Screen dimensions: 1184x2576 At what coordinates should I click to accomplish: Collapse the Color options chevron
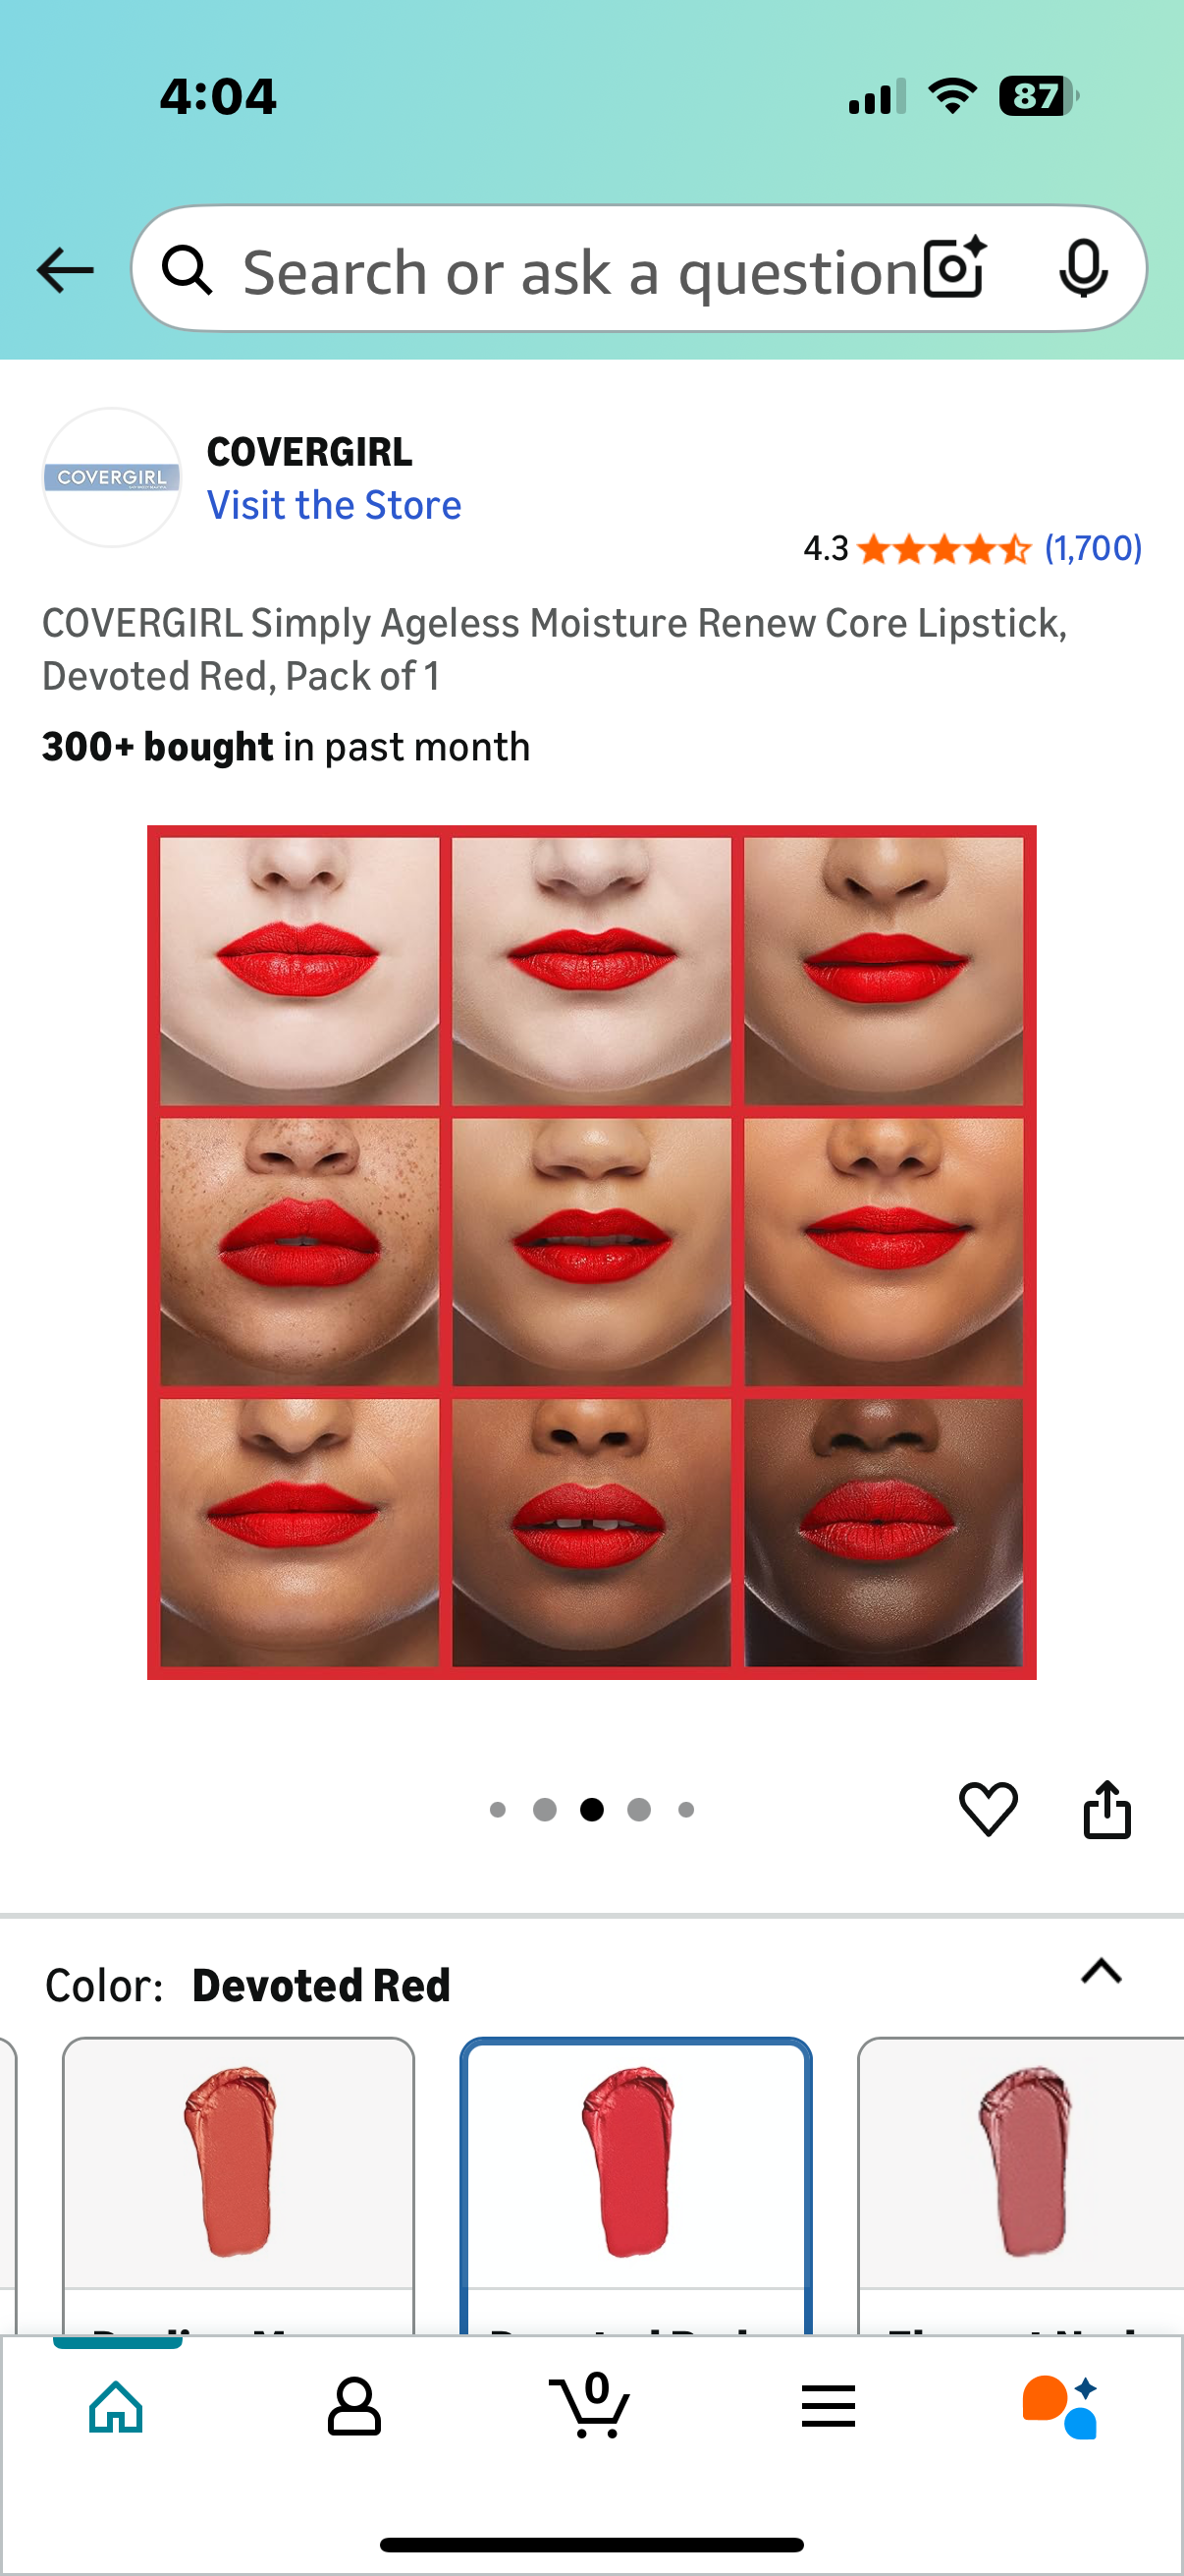coord(1102,1971)
